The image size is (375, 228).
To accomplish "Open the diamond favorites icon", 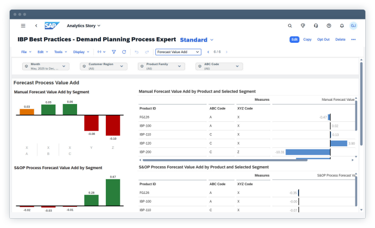I will coord(303,25).
